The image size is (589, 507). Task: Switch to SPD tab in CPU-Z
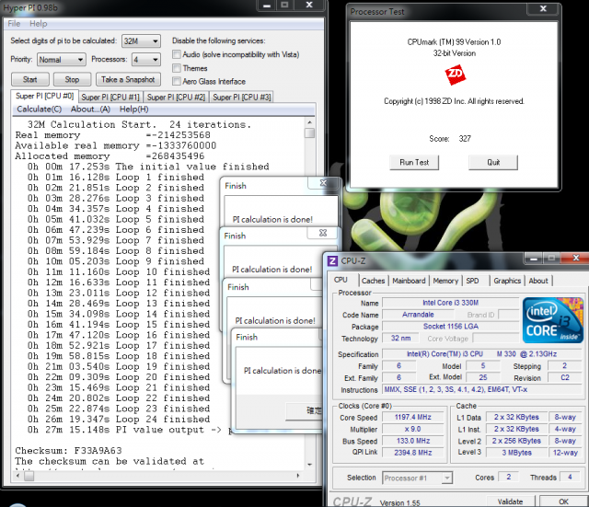pyautogui.click(x=472, y=281)
